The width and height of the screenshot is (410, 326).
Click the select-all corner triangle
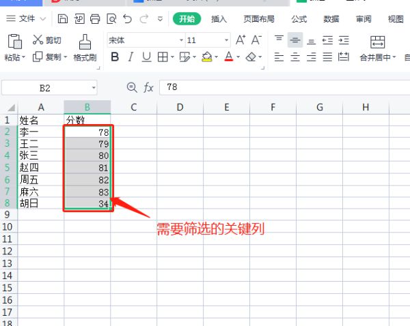[11, 107]
